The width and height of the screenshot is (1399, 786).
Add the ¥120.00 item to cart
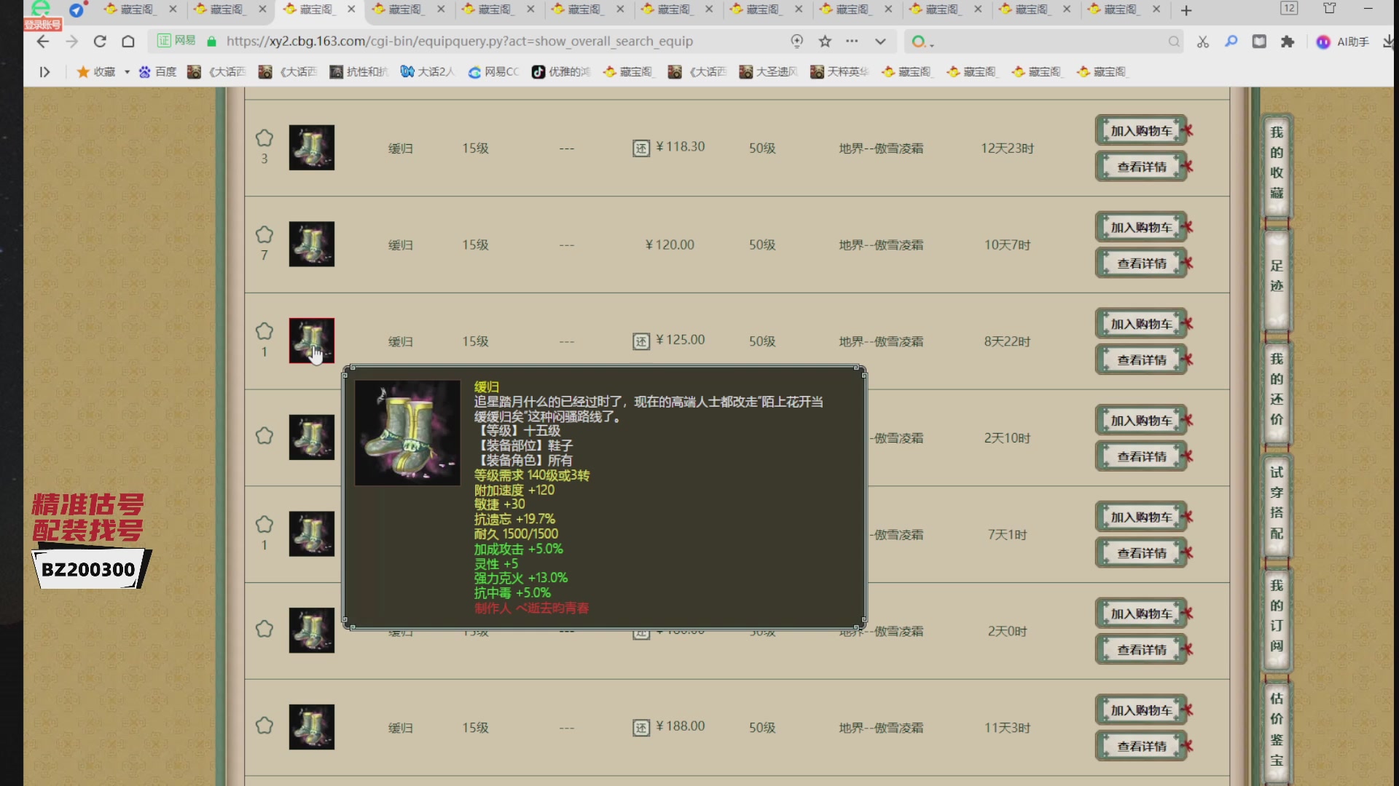[x=1141, y=228]
